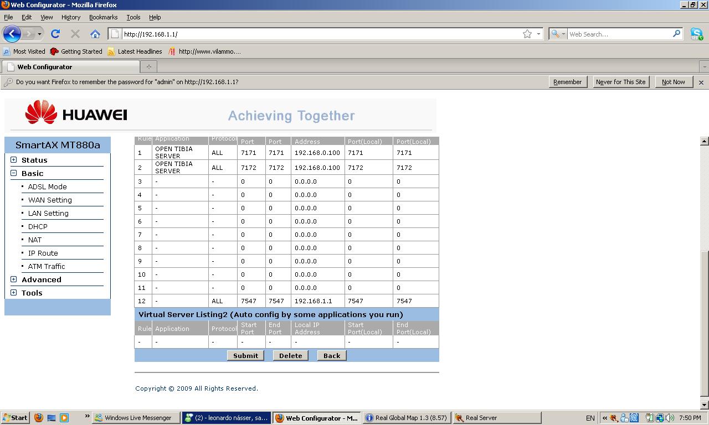709x425 pixels.
Task: Launch Firefox from the quick launch
Action: (x=39, y=418)
